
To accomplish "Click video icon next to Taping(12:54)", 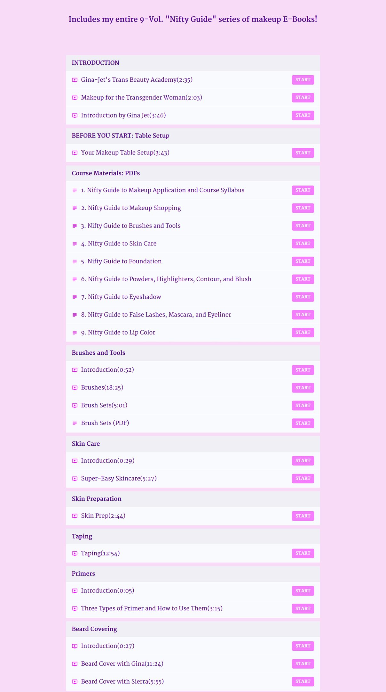I will point(75,553).
